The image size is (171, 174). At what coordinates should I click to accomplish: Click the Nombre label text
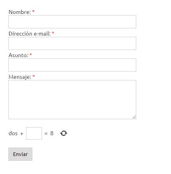20,12
